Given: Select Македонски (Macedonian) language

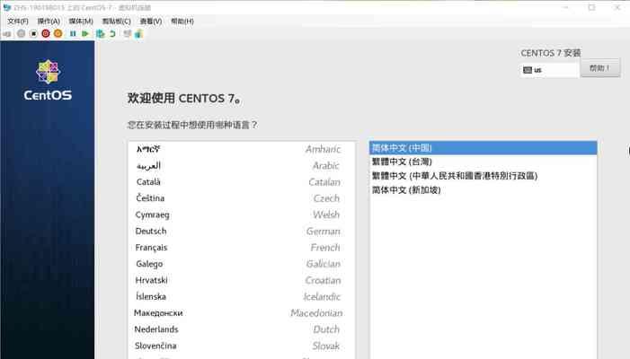Looking at the screenshot, I should 242,313.
